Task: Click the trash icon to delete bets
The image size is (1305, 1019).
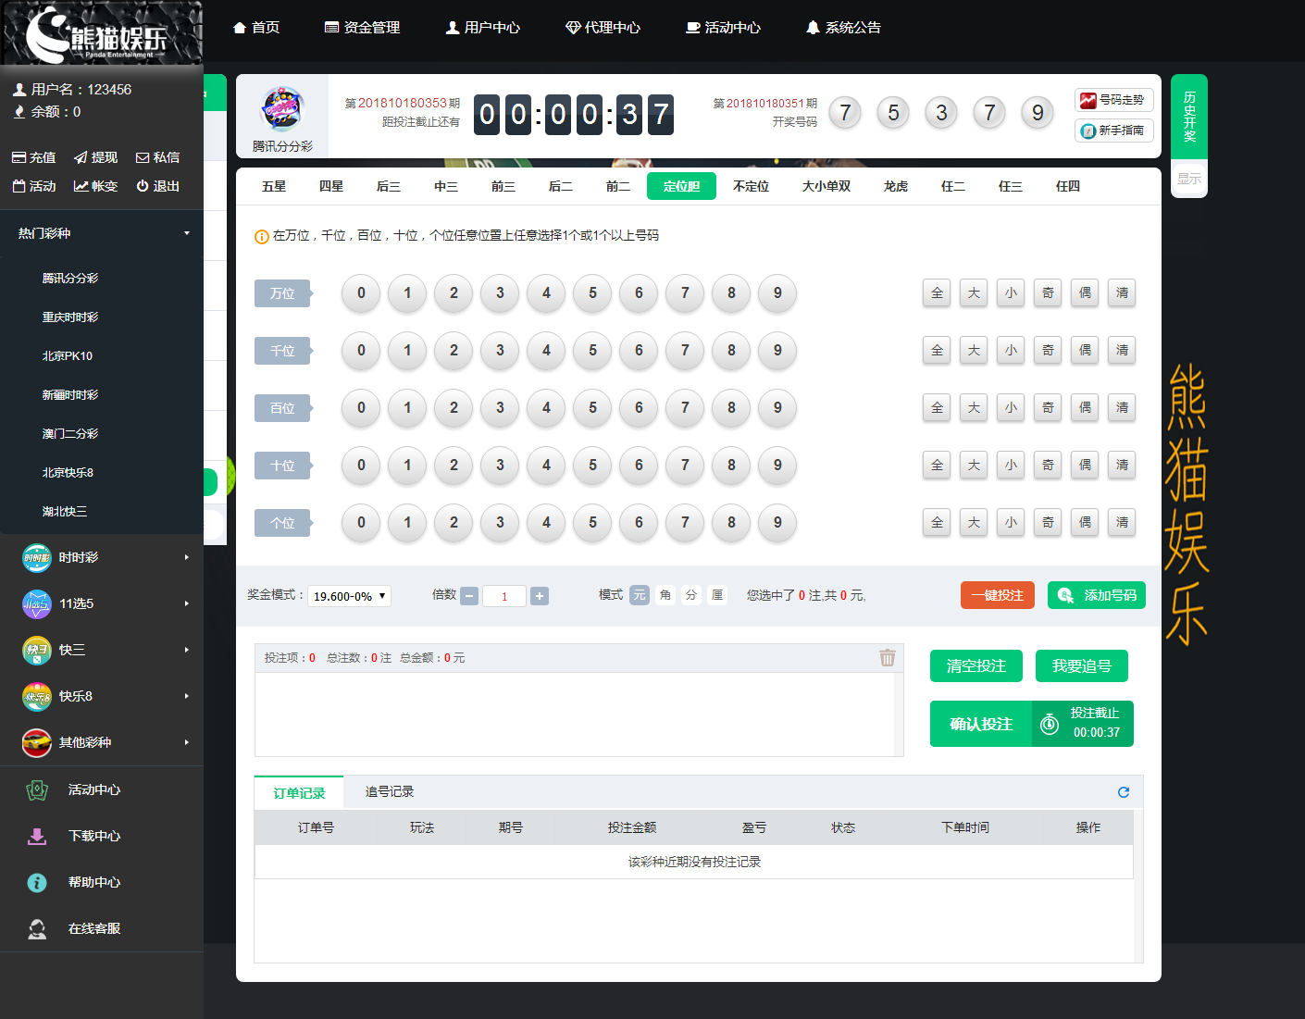Action: click(887, 658)
